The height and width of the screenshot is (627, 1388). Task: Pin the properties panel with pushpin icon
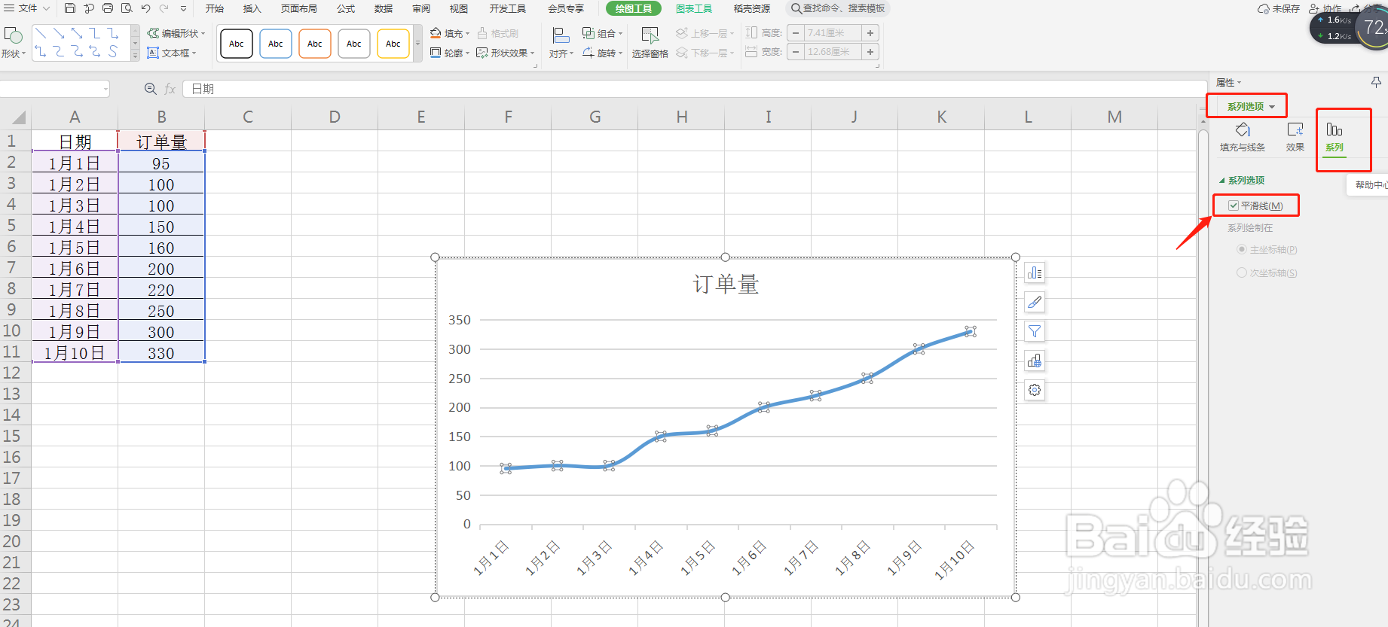(1376, 82)
